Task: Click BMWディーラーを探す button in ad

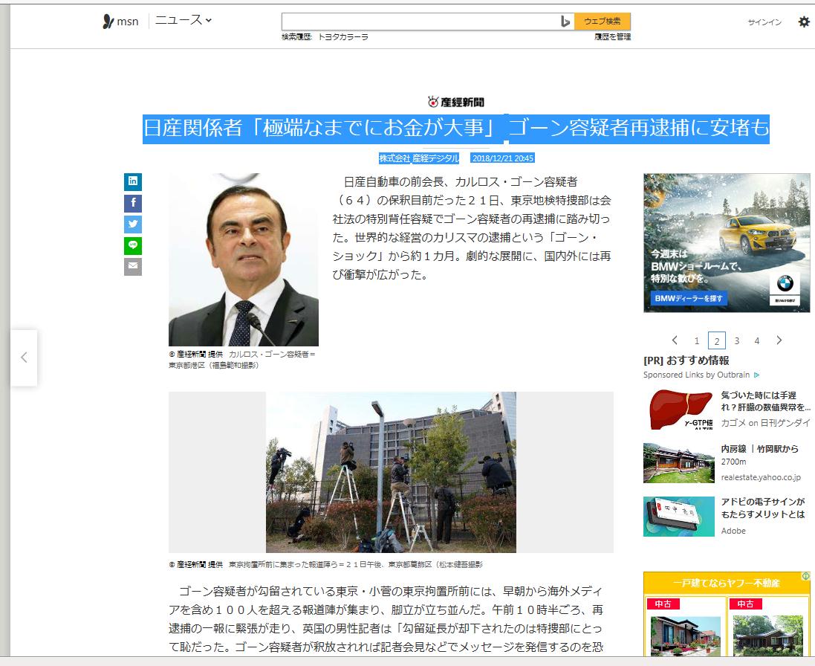Action: tap(689, 298)
